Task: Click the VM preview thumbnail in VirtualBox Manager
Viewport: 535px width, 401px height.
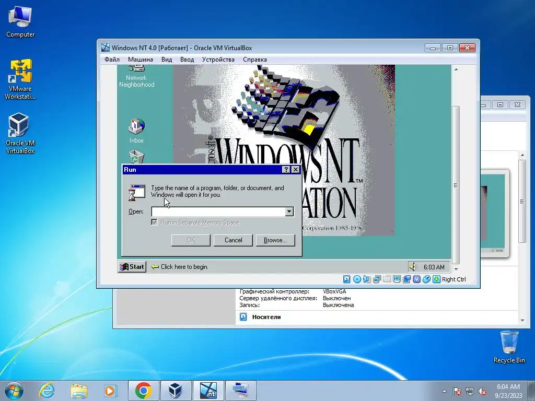Action: coord(494,213)
